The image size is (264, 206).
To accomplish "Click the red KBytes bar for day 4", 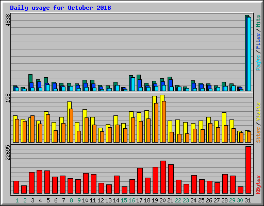I will pyautogui.click(x=39, y=182).
